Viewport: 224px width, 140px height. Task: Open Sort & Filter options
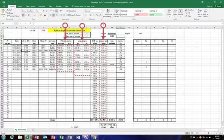point(200,13)
